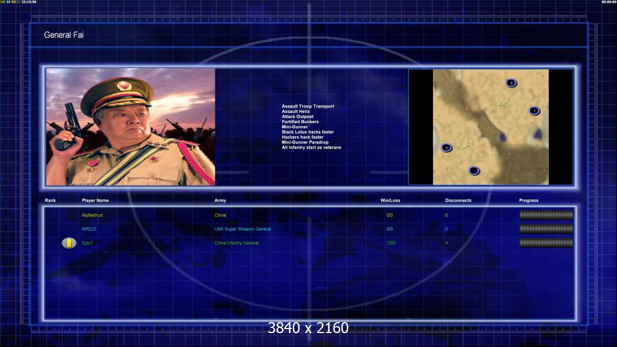Click the desert map preview
This screenshot has height=347, width=617.
click(x=491, y=127)
